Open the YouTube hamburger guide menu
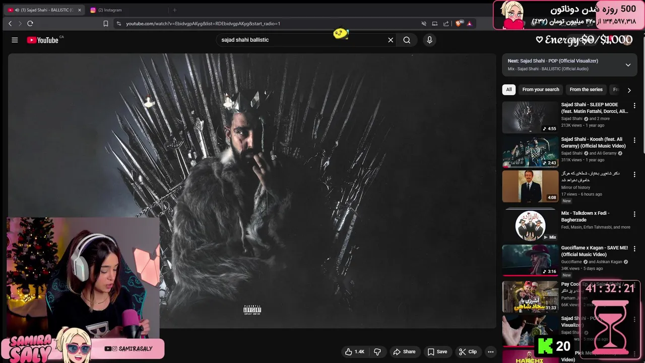This screenshot has width=645, height=363. click(15, 40)
